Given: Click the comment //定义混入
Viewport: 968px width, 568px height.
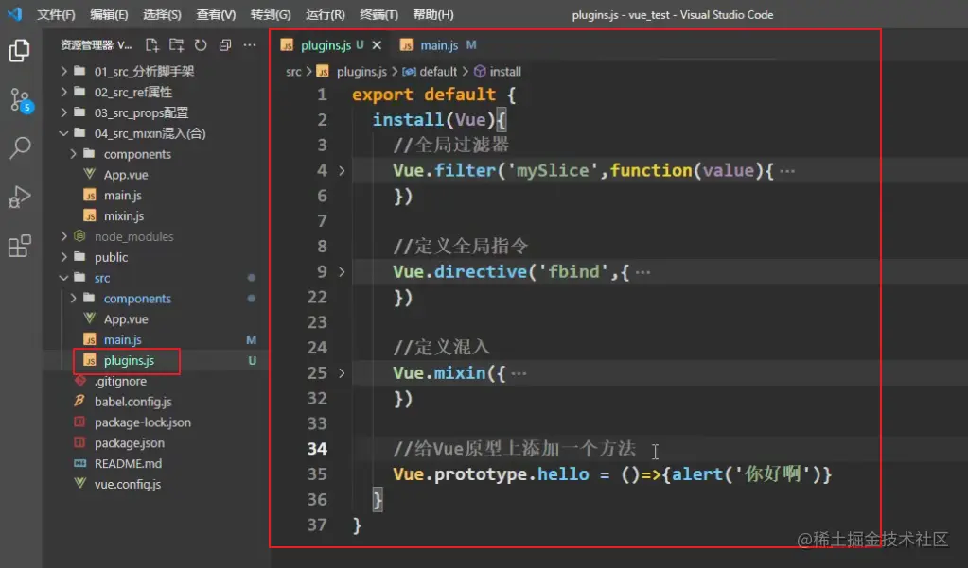Looking at the screenshot, I should [x=441, y=348].
